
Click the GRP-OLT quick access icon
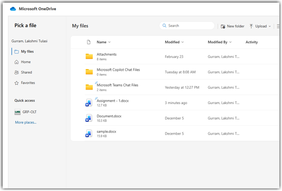point(17,112)
